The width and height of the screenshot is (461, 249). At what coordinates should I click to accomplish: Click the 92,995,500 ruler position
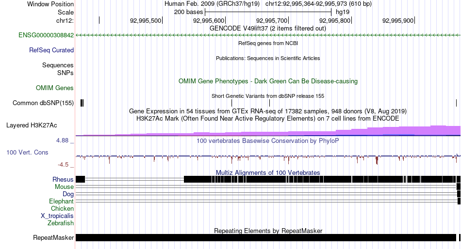click(146, 20)
